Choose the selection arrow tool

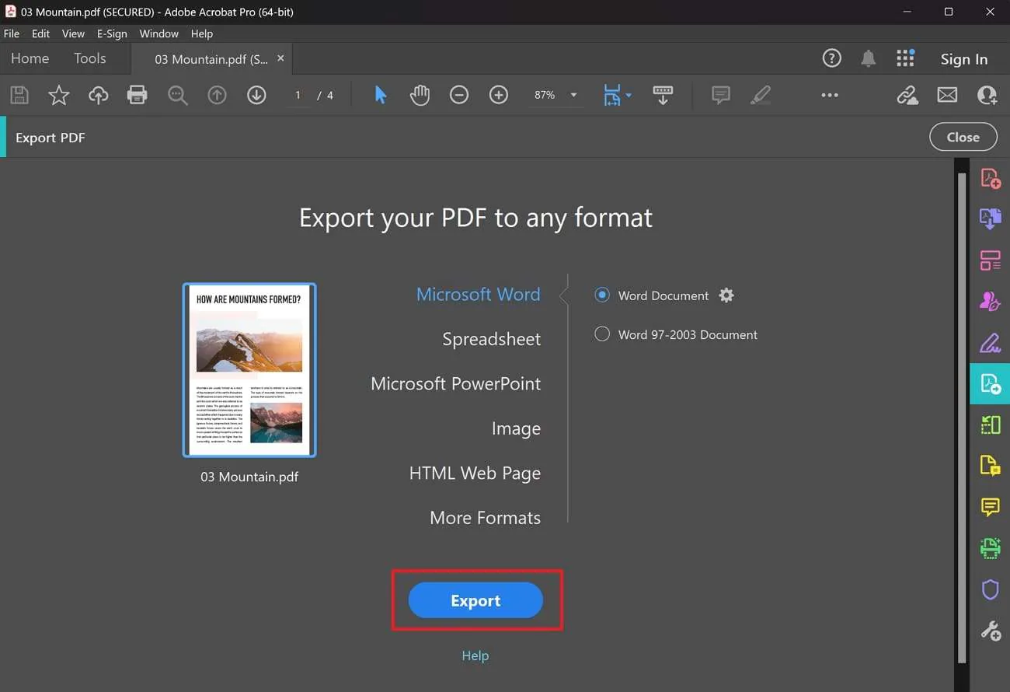click(x=380, y=95)
